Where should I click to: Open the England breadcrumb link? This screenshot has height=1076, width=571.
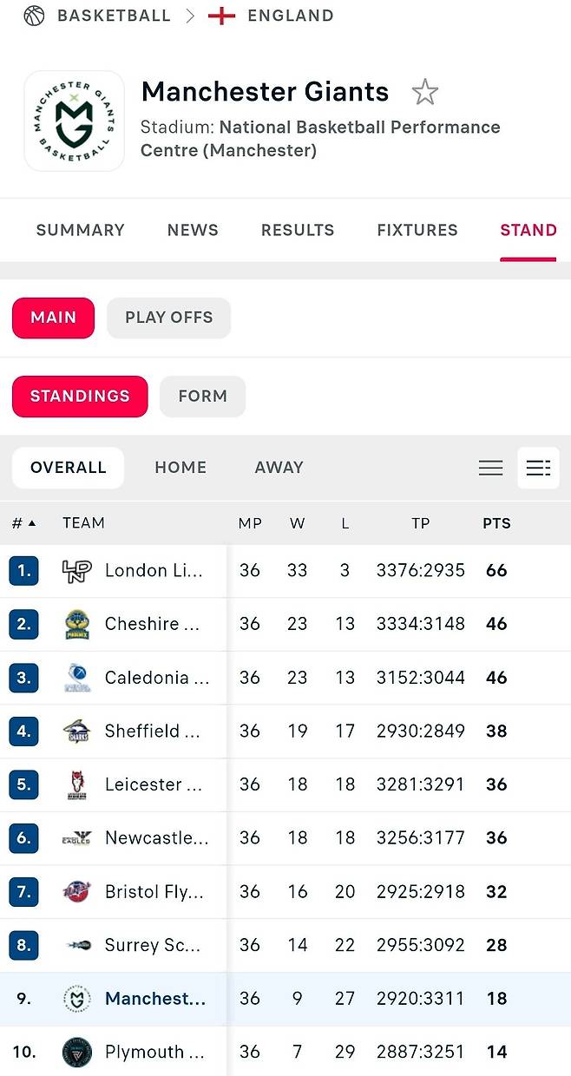[x=290, y=16]
